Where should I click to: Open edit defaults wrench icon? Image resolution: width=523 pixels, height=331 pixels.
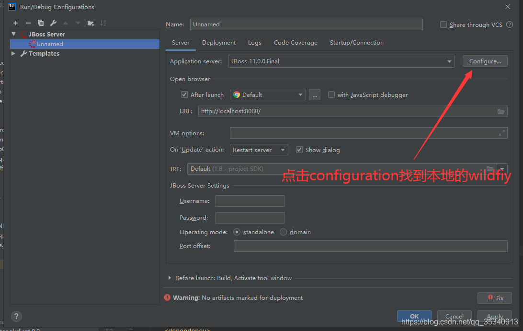click(x=53, y=23)
